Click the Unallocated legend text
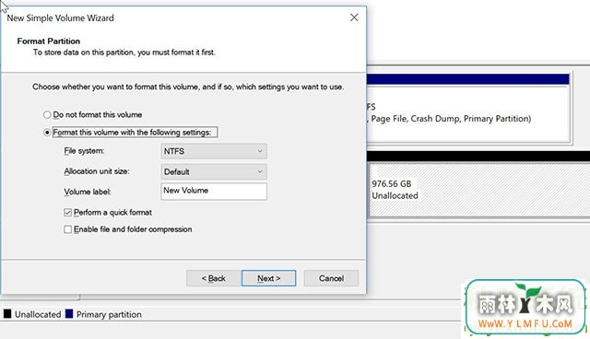The image size is (590, 339). coord(38,314)
